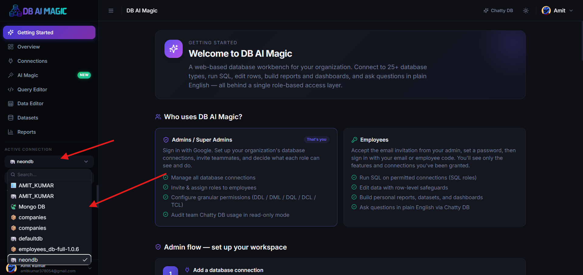Click the key icon beside Employees

coord(354,140)
